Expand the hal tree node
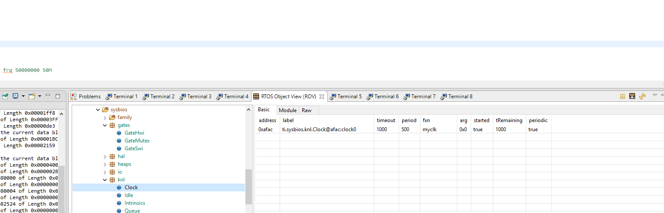 pyautogui.click(x=105, y=156)
